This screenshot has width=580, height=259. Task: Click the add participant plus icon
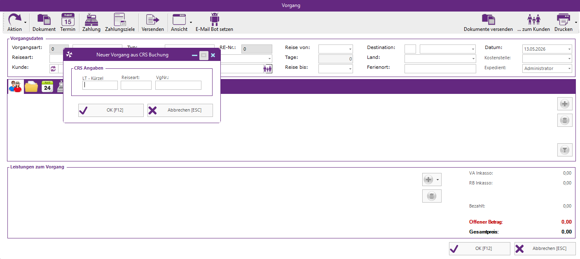pos(565,104)
